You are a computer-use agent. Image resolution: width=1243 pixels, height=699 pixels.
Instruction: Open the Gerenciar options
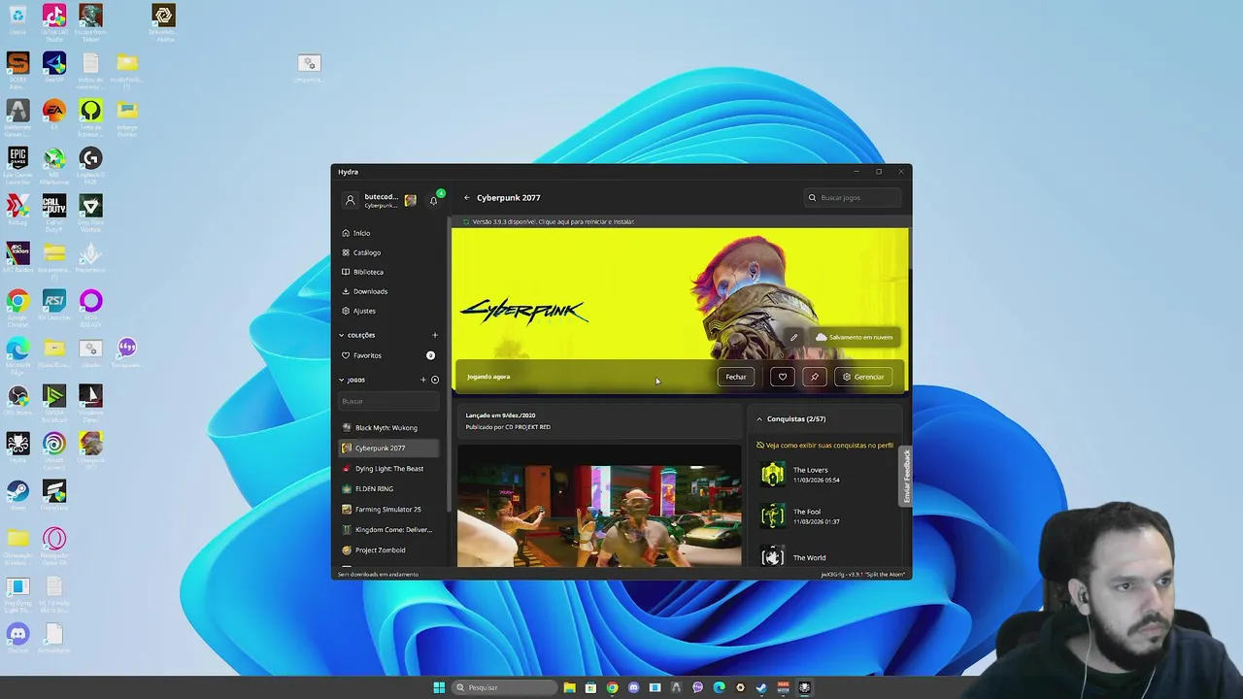[x=863, y=377]
